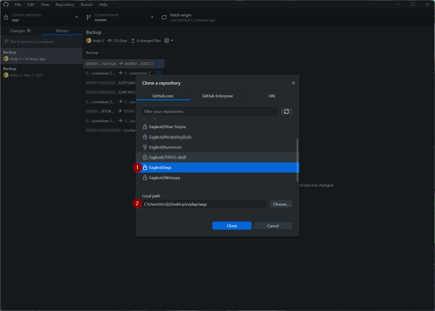Select the Eagleo0/wgs repository

[217, 167]
